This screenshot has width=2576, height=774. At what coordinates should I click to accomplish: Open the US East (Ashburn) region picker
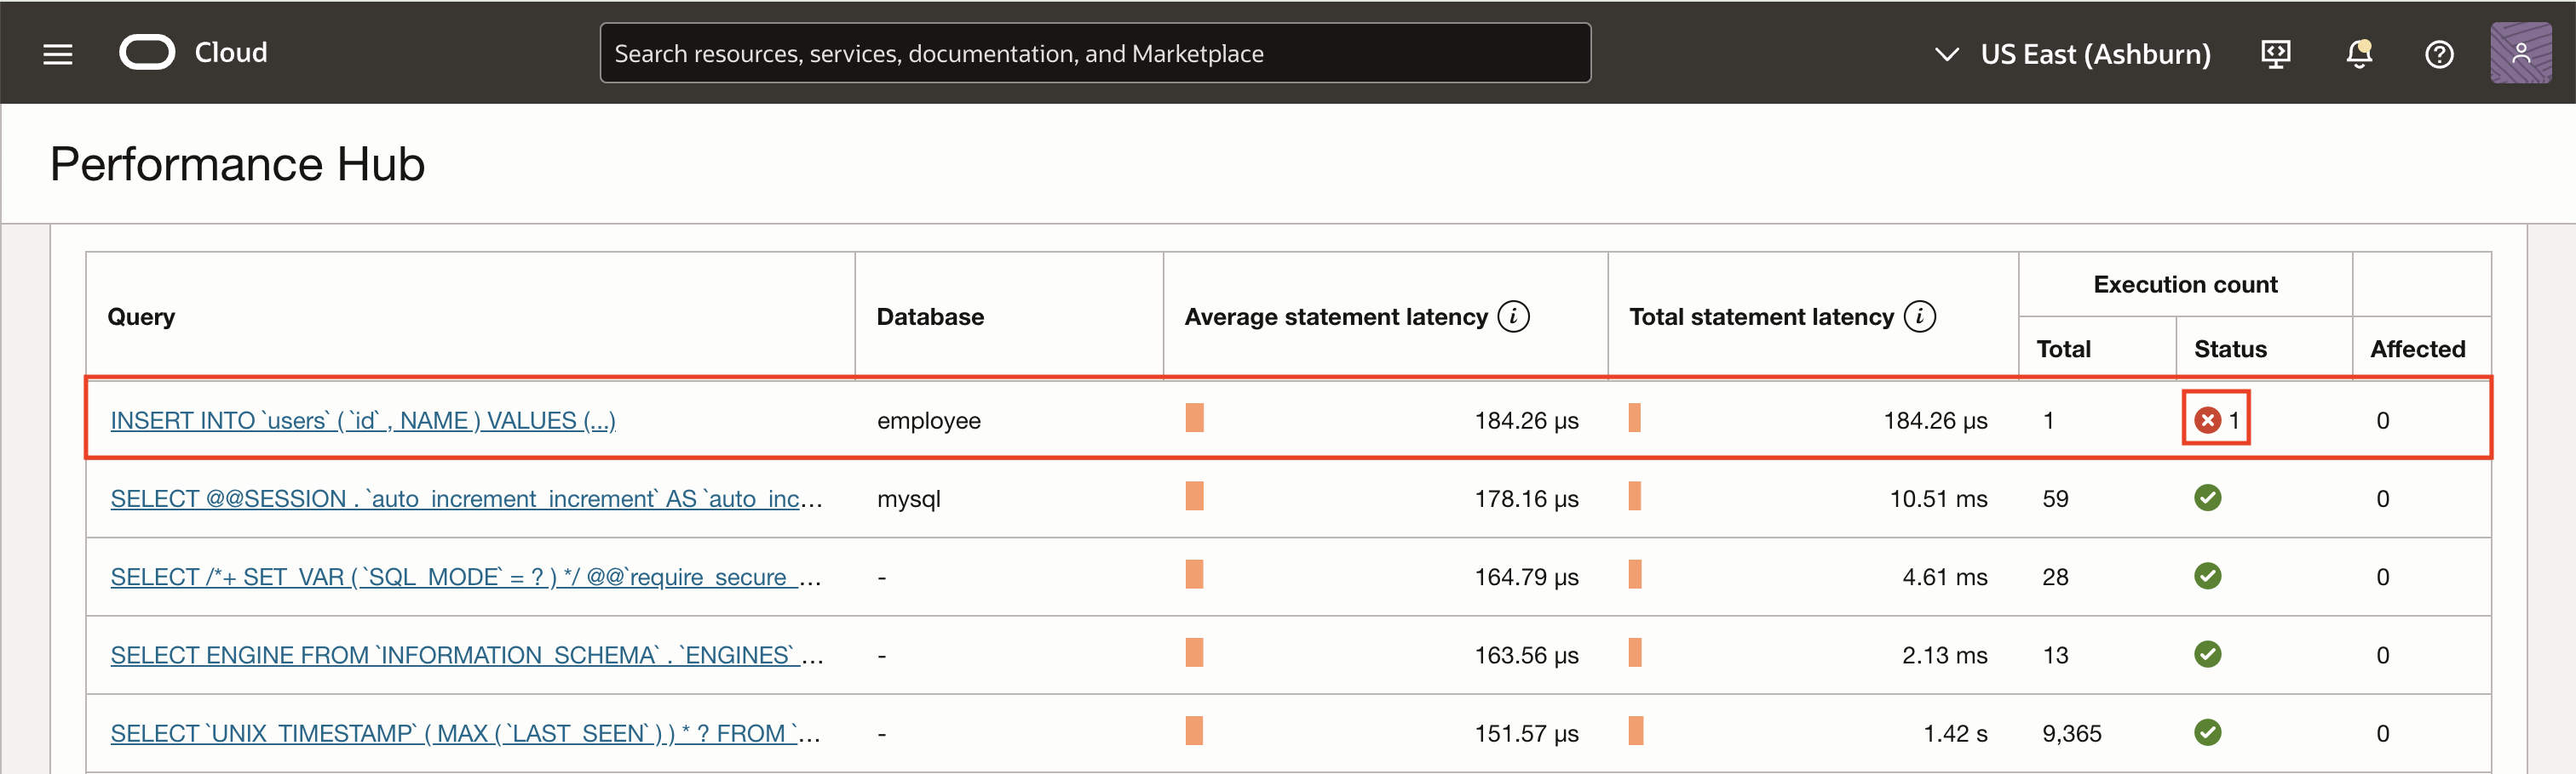pos(2095,54)
